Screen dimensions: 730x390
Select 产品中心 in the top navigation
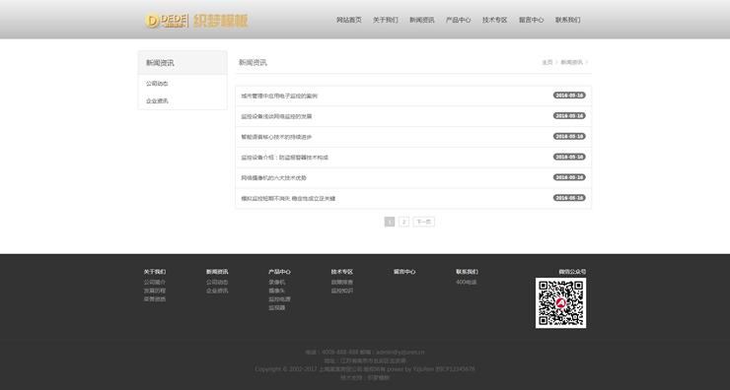click(x=458, y=20)
